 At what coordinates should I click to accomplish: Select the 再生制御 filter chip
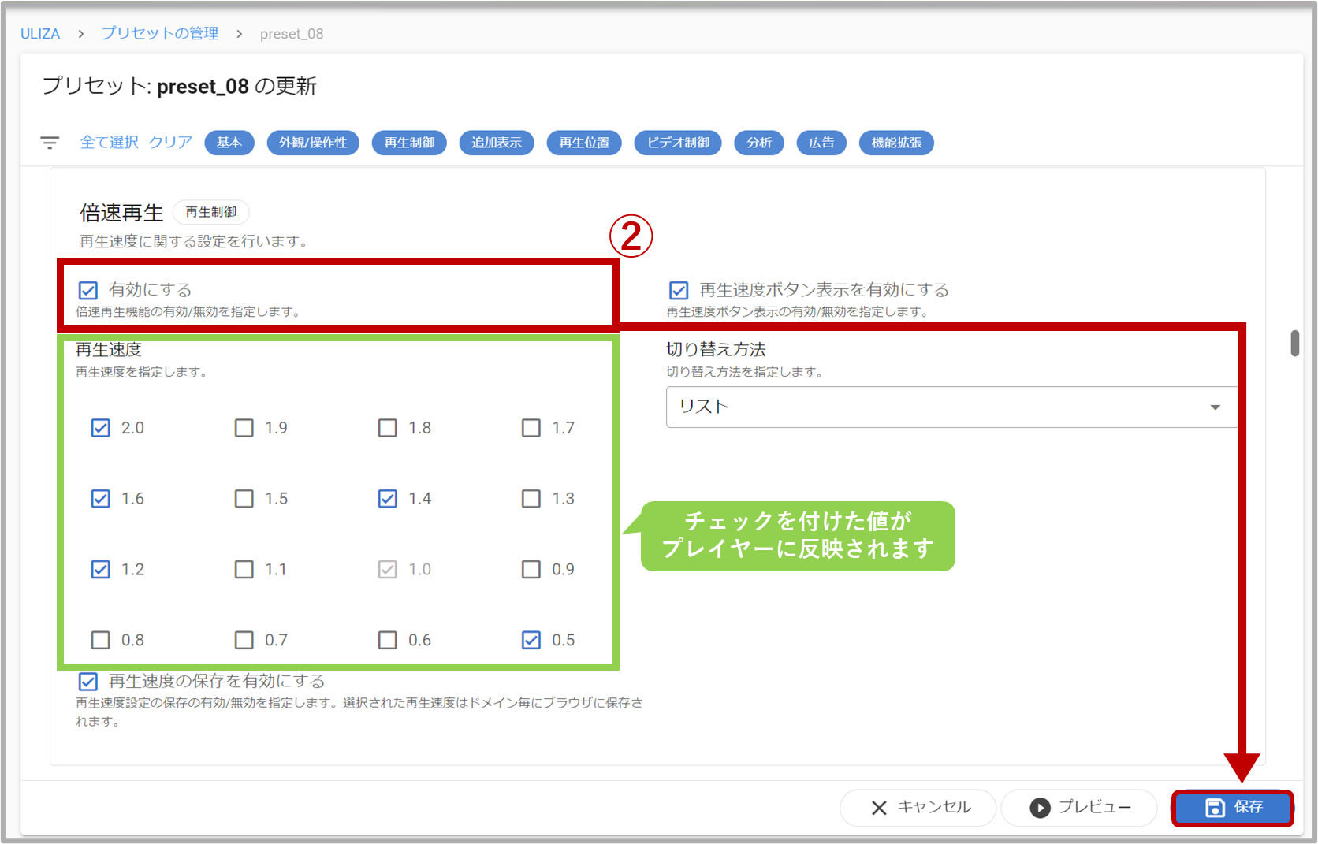pos(409,143)
